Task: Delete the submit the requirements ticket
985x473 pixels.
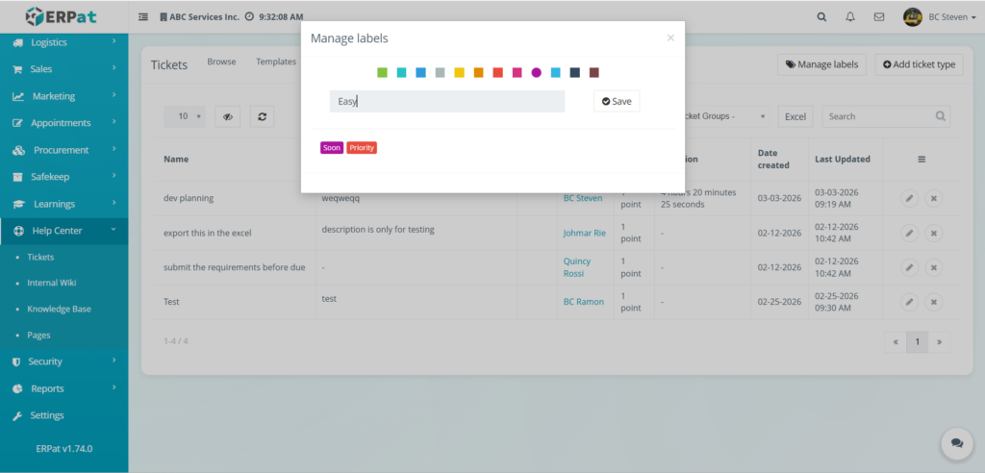Action: coord(933,267)
